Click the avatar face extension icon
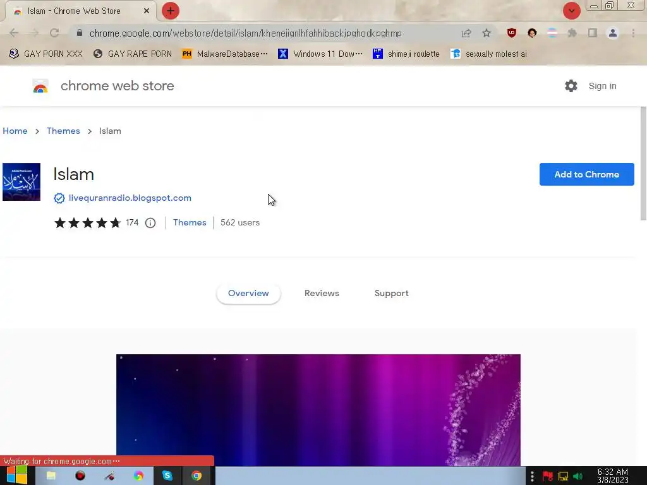This screenshot has height=485, width=647. pyautogui.click(x=532, y=33)
